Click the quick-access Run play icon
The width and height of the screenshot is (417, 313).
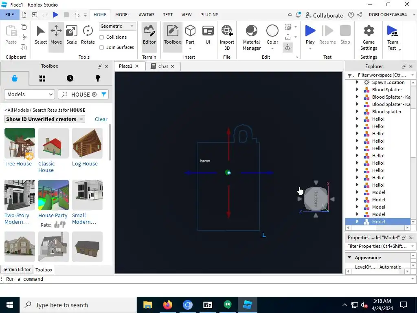[x=55, y=15]
